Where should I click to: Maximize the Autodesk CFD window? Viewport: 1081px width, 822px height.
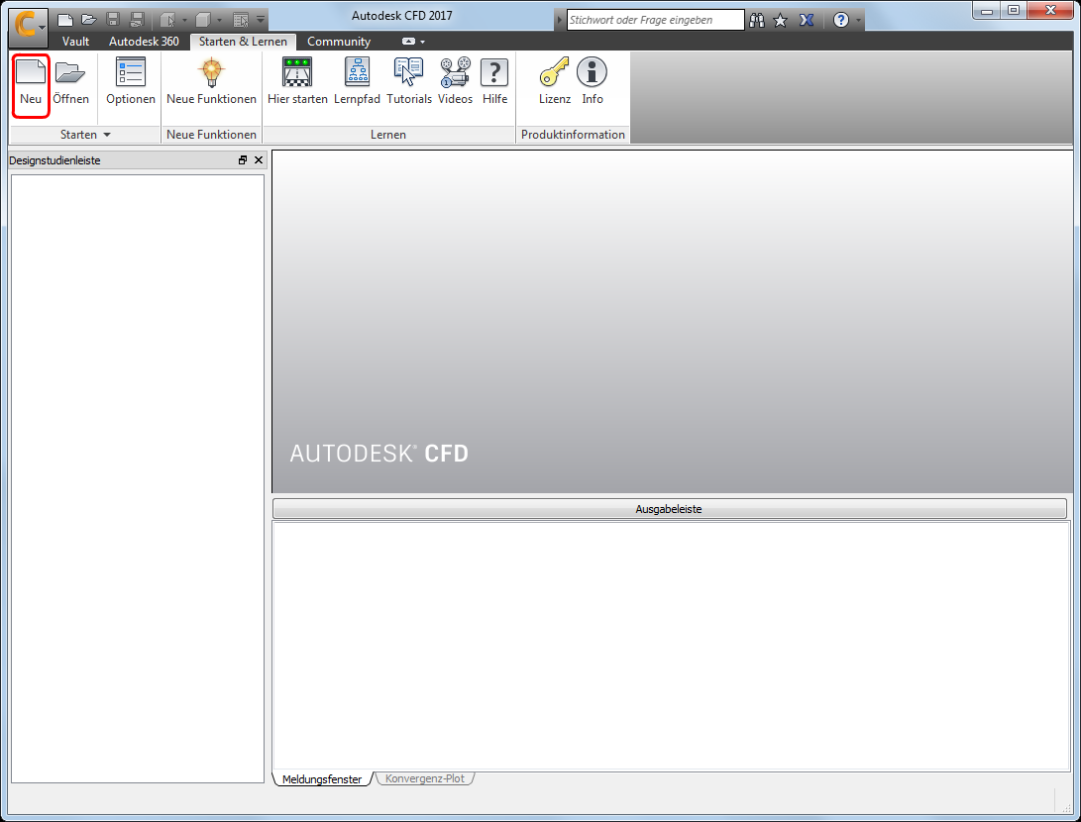pyautogui.click(x=1014, y=10)
